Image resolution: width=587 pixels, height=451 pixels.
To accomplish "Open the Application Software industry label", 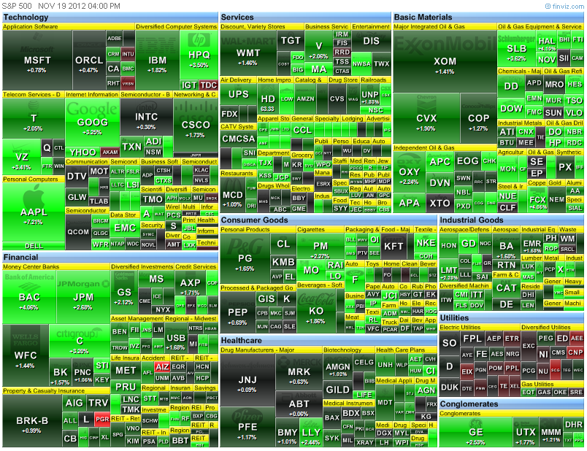I will pos(31,26).
